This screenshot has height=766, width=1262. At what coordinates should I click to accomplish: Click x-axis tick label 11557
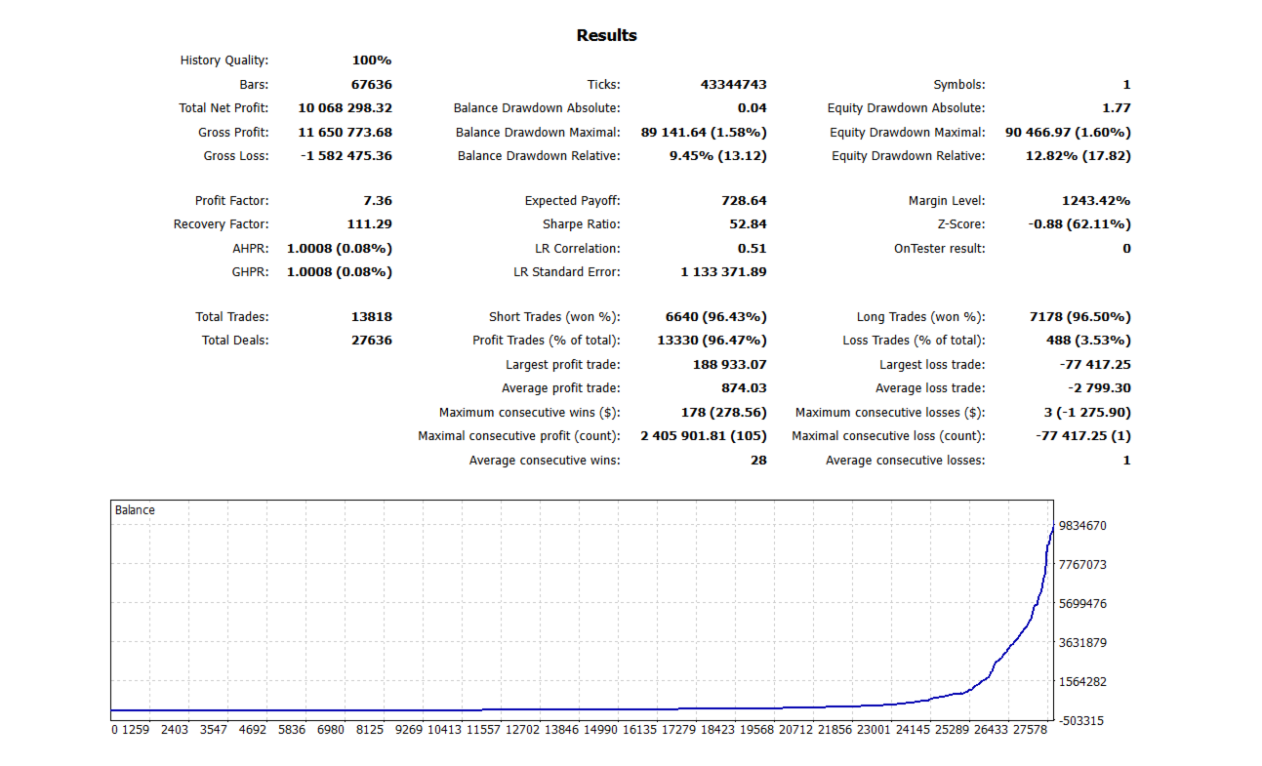(x=483, y=729)
